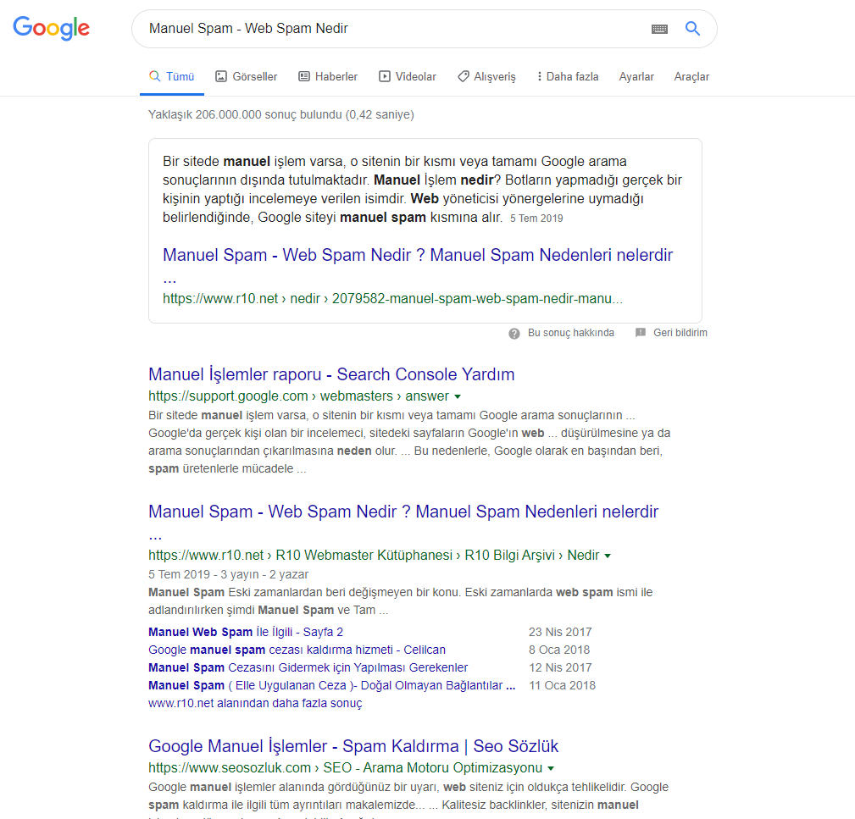Click the date 12 Nis 2017
855x819 pixels.
tap(561, 667)
